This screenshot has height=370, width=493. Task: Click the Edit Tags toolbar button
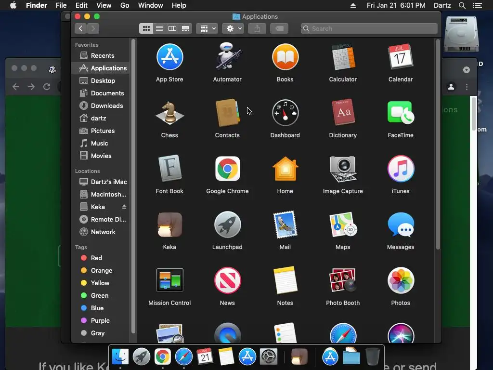coord(279,28)
